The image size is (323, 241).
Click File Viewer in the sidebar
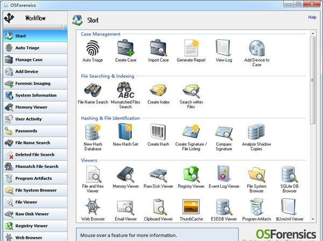tap(35, 202)
